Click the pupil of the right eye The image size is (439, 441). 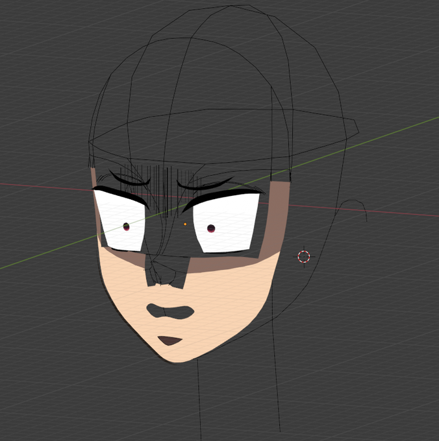coord(211,228)
